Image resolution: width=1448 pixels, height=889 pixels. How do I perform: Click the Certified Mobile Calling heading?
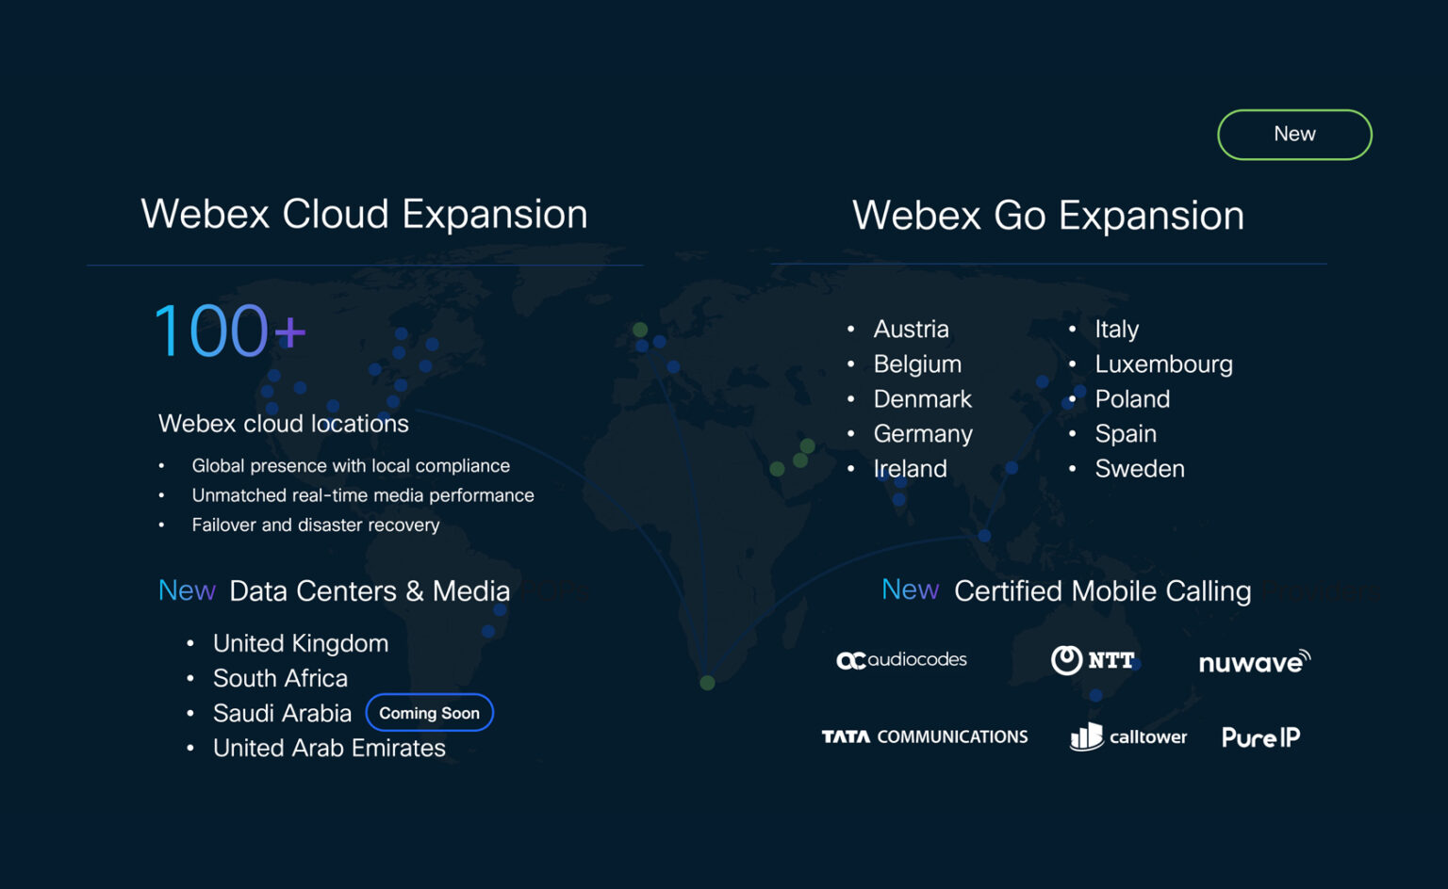(1102, 590)
